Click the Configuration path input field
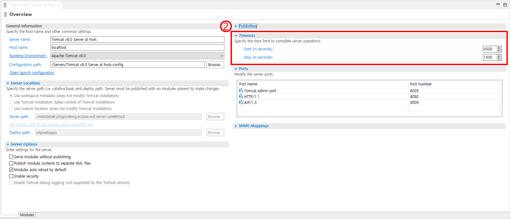This screenshot has width=510, height=219. (x=128, y=65)
